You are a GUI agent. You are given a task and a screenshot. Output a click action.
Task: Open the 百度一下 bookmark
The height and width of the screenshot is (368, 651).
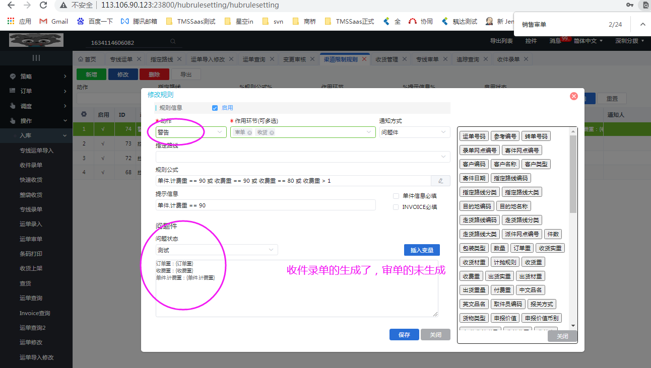95,21
